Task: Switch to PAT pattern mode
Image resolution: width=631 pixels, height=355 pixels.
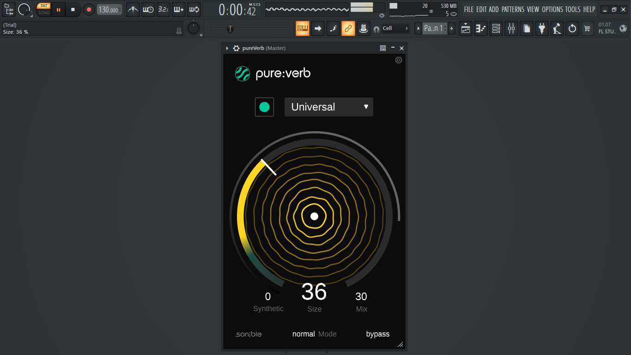Action: (44, 6)
